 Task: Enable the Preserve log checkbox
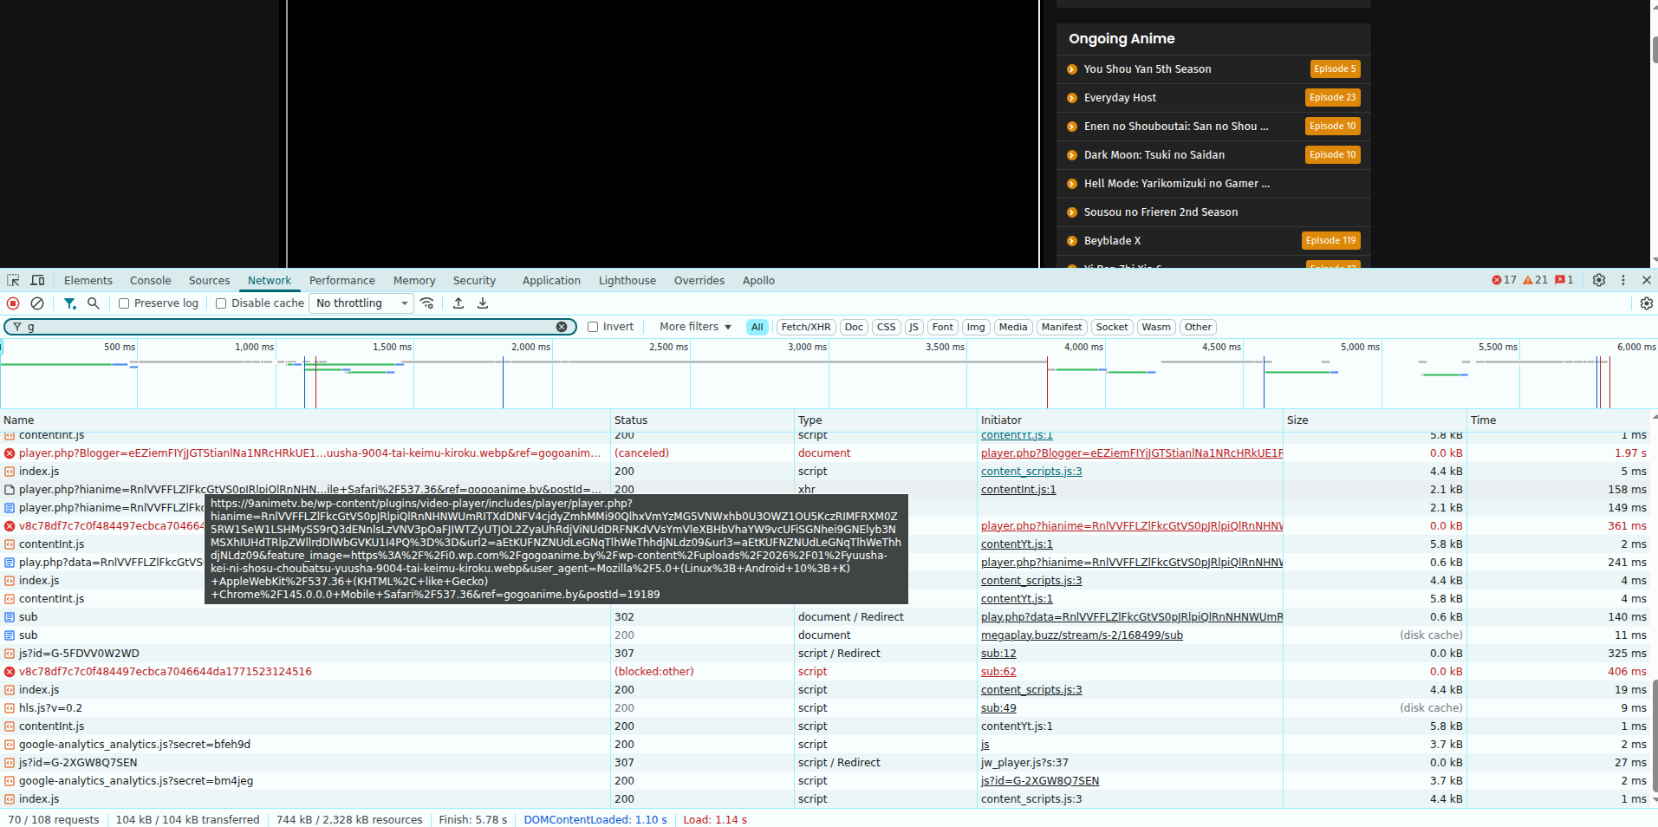point(124,303)
